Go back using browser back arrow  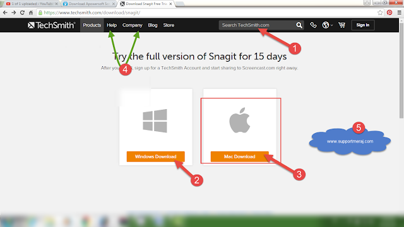pyautogui.click(x=5, y=13)
